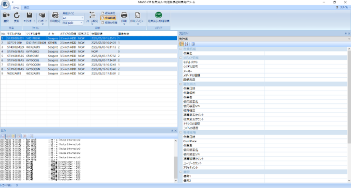351x188 pixels.
Task: Collapse the メディア情報 property category
Action: point(181,58)
